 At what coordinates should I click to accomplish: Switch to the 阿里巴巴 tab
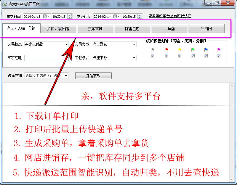click(133, 28)
